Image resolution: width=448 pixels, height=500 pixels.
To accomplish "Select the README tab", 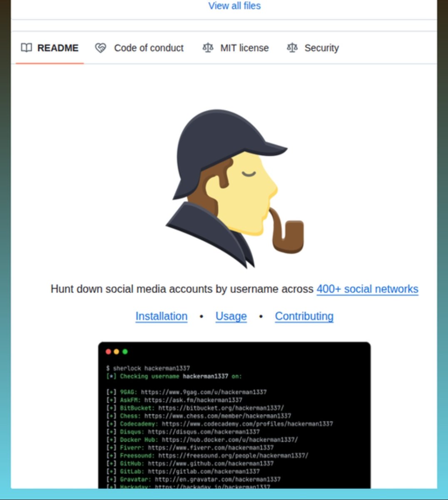I will pyautogui.click(x=58, y=48).
